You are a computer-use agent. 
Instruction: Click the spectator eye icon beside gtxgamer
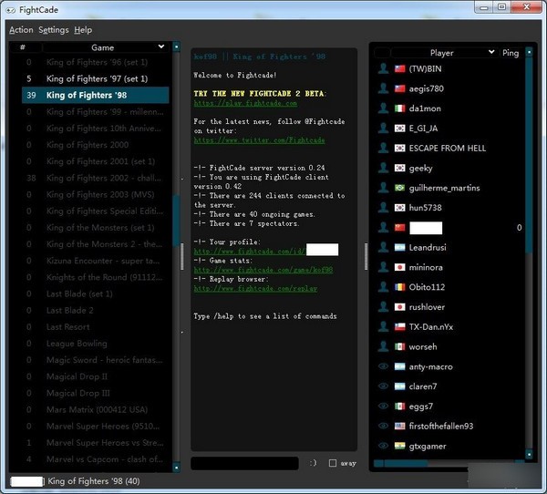pyautogui.click(x=383, y=446)
